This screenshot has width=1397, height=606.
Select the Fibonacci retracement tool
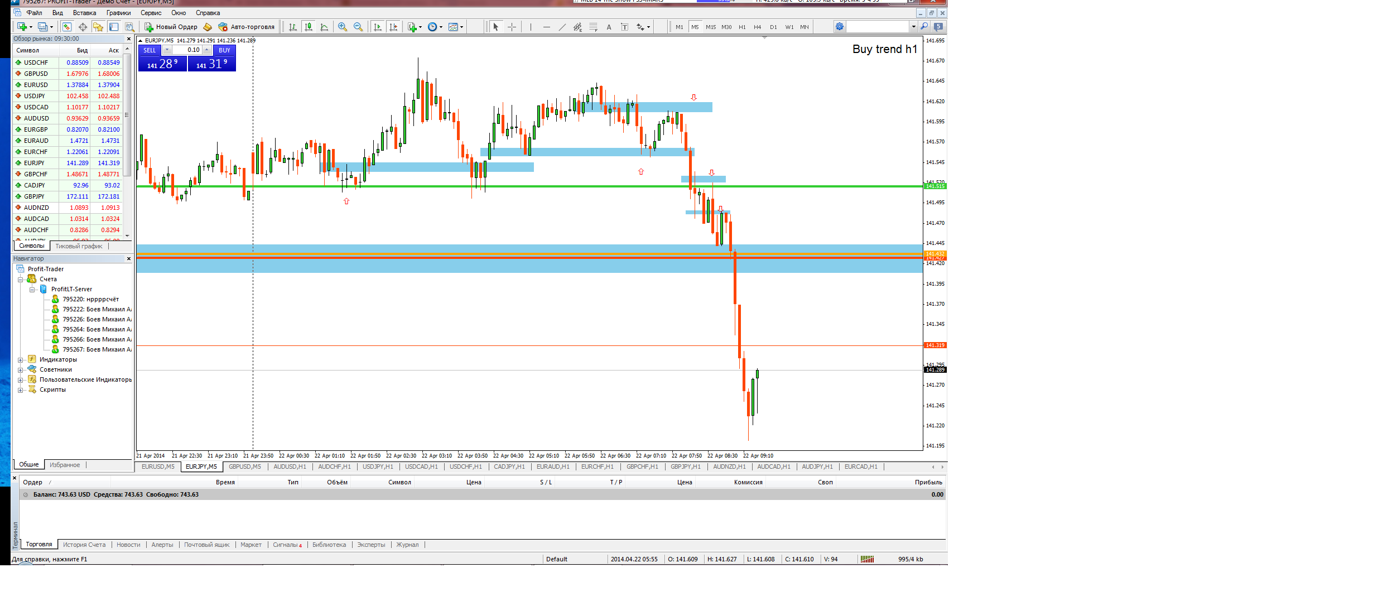[x=593, y=27]
